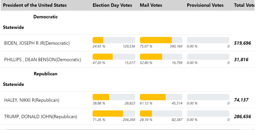Select the Republican party heading

point(45,74)
